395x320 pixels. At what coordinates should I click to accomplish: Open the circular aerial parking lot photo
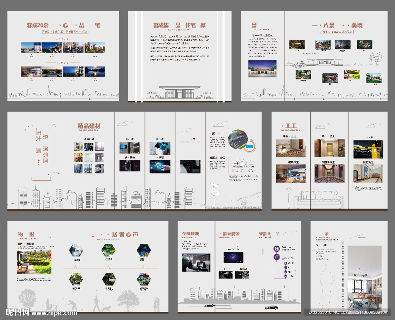click(238, 139)
